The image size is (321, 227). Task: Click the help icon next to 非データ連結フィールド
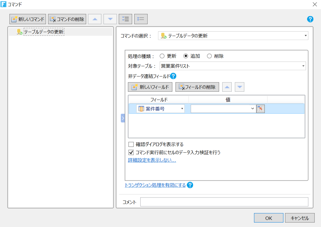[x=173, y=76]
